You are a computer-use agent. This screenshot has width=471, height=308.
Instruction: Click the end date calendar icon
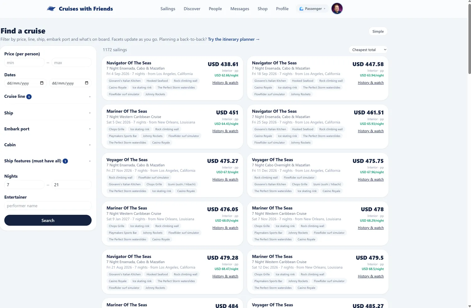tap(87, 83)
